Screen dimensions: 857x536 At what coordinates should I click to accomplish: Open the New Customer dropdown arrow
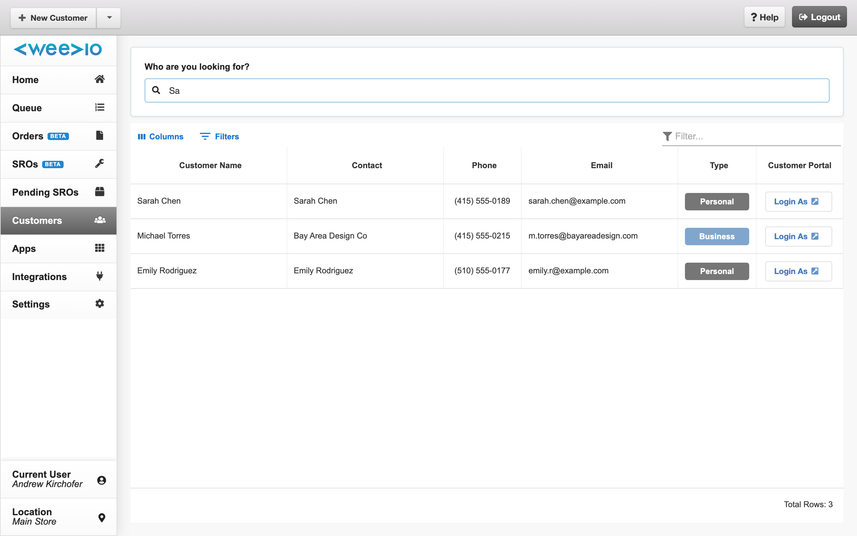pyautogui.click(x=109, y=18)
